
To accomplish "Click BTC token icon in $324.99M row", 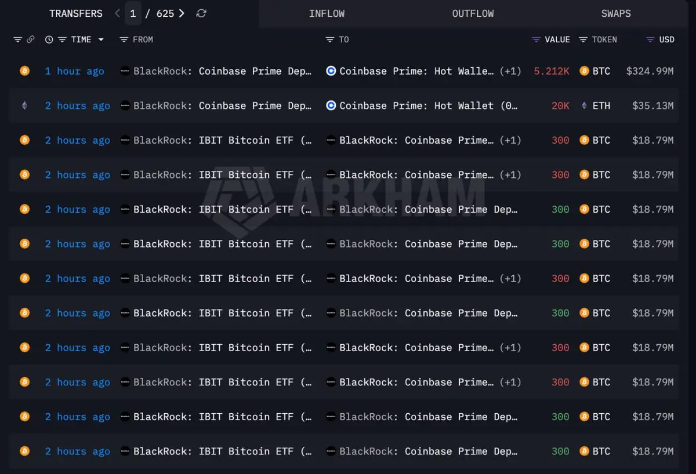I will (585, 71).
